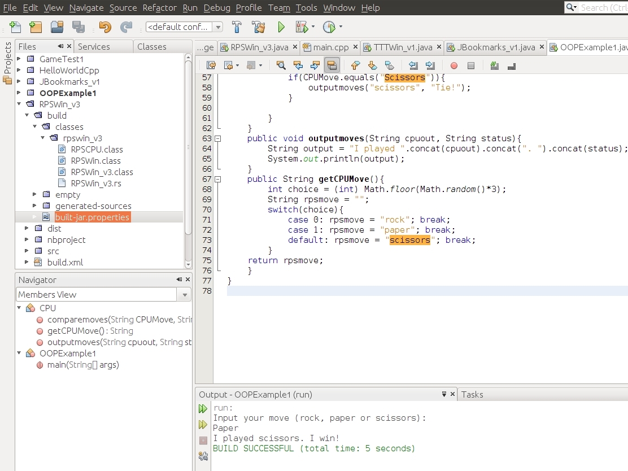Open the Refactor menu

160,8
